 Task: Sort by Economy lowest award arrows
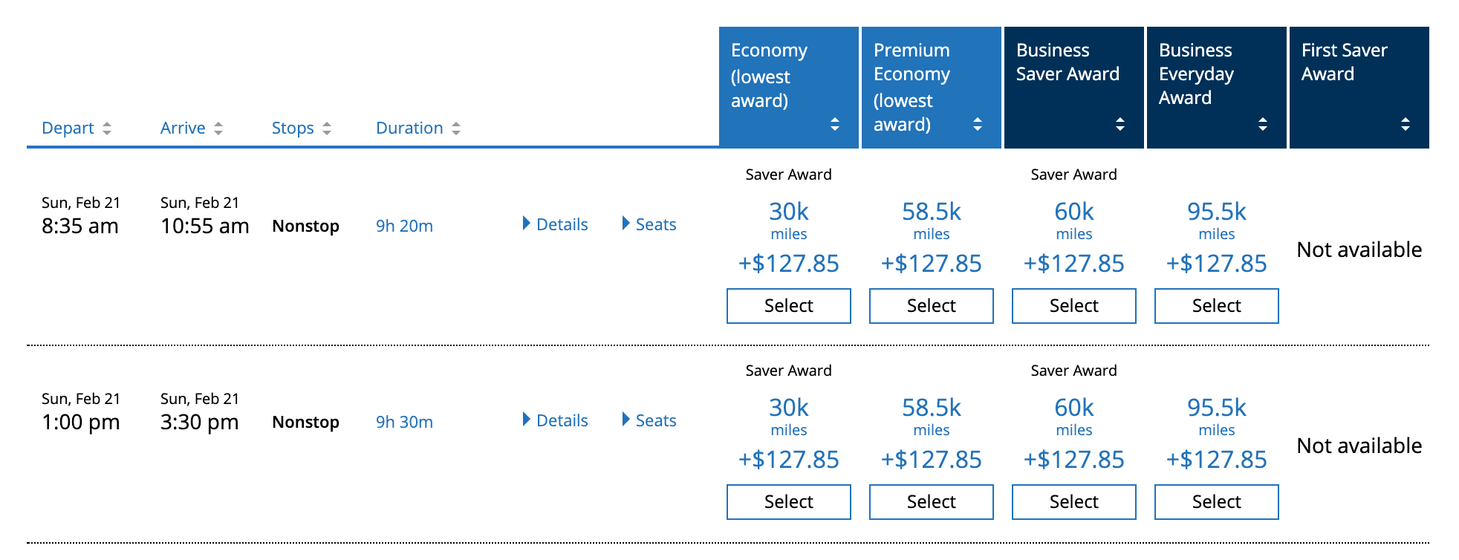click(x=835, y=124)
